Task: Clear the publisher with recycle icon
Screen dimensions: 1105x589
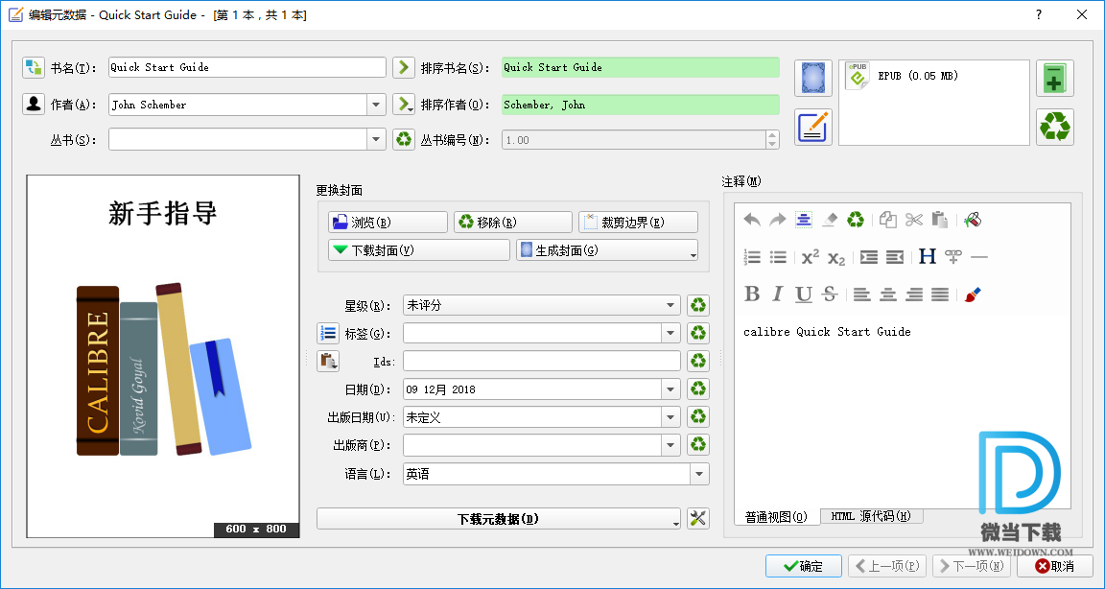Action: [697, 444]
